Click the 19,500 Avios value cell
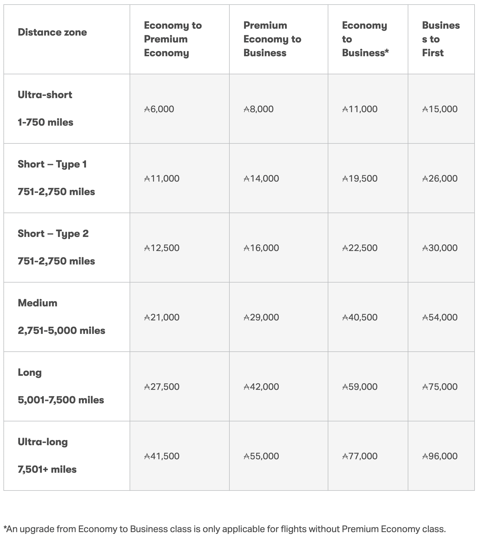The image size is (480, 541). pos(360,178)
